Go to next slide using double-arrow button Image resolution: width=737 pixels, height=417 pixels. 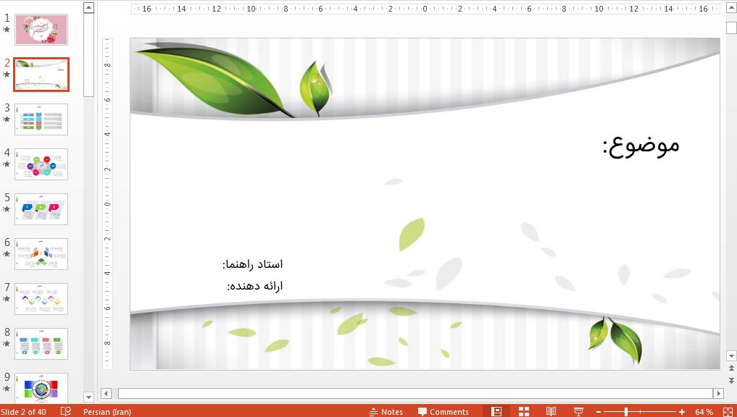731,381
